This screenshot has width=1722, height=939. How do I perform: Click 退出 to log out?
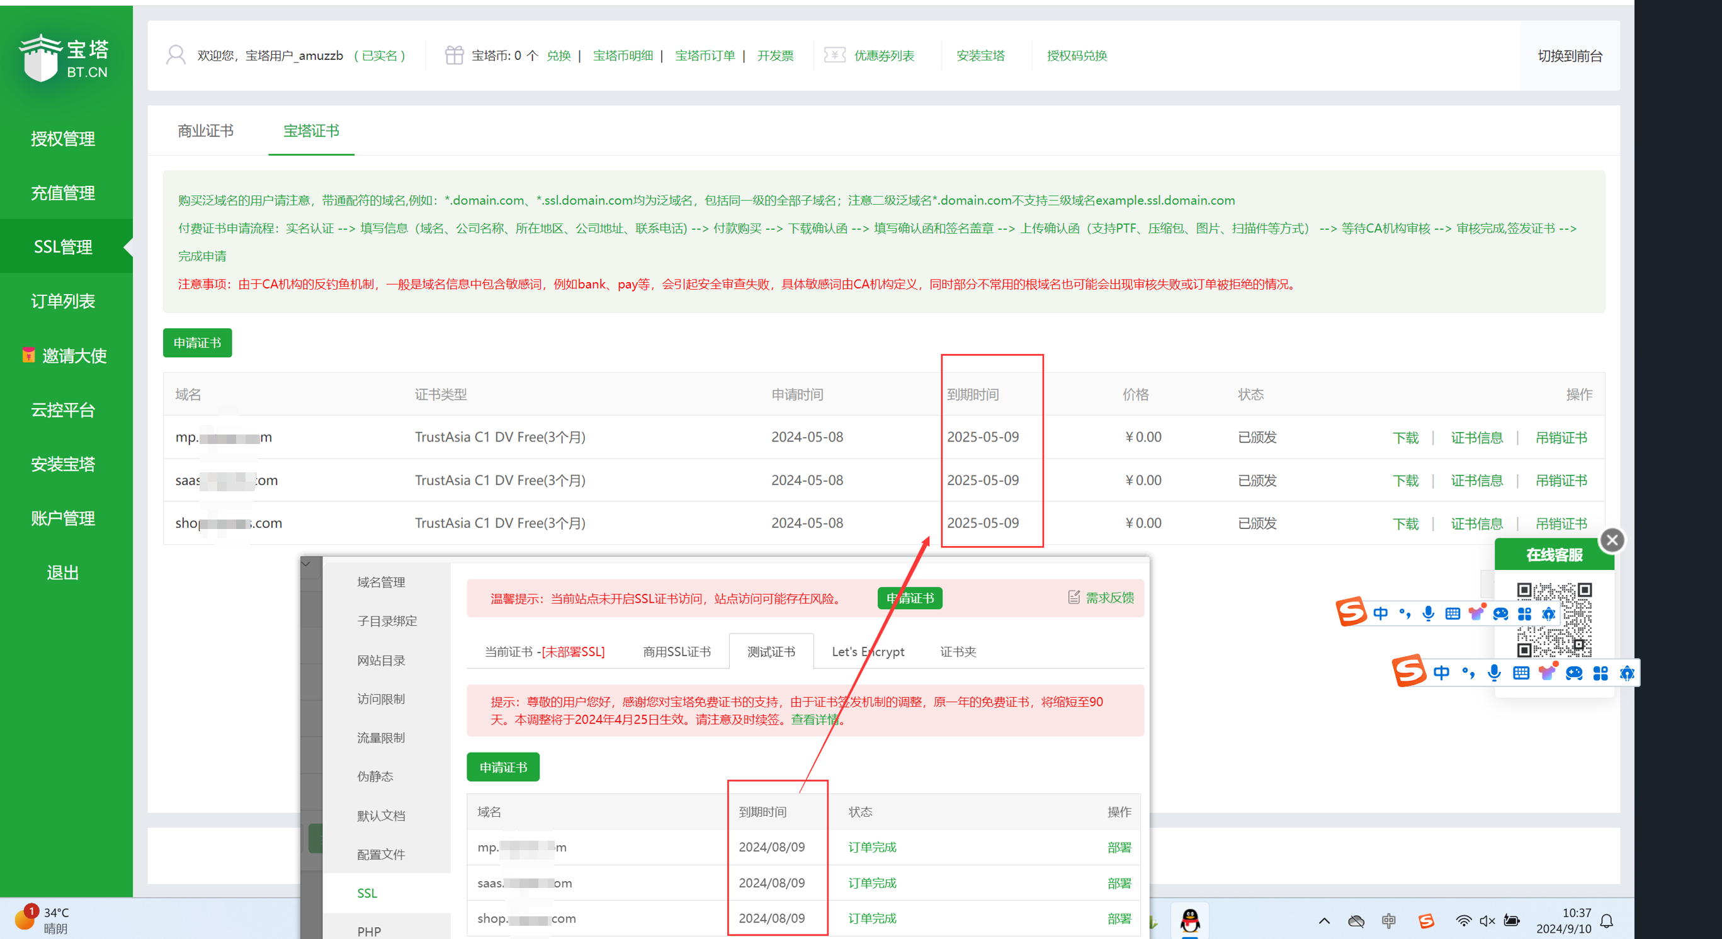(63, 572)
